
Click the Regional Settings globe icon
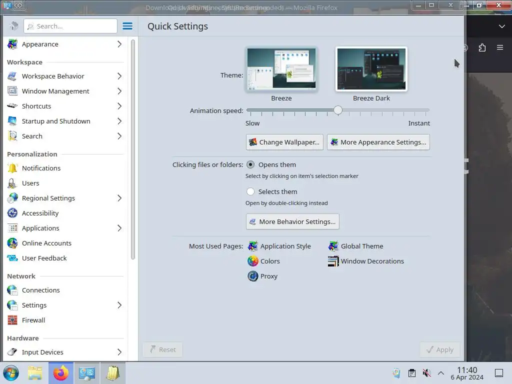(x=12, y=198)
